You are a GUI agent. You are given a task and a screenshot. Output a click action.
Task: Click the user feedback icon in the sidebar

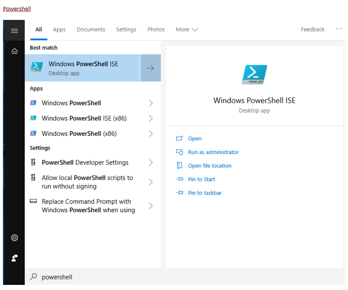click(x=14, y=258)
